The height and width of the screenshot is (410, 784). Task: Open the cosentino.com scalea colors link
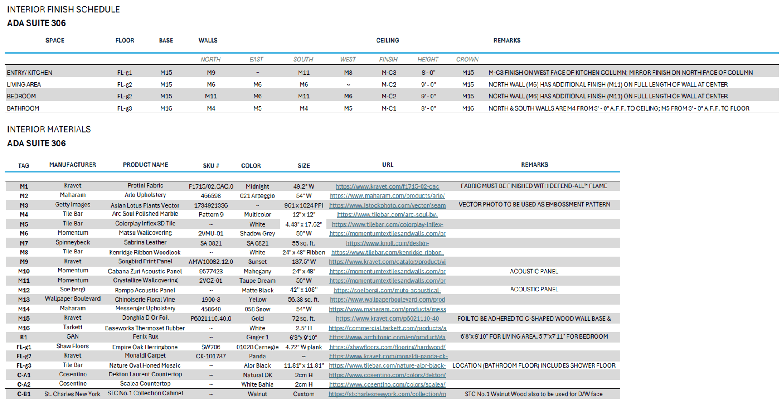(x=387, y=384)
